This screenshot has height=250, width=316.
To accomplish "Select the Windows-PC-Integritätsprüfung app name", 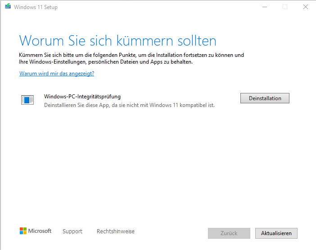I will click(82, 97).
